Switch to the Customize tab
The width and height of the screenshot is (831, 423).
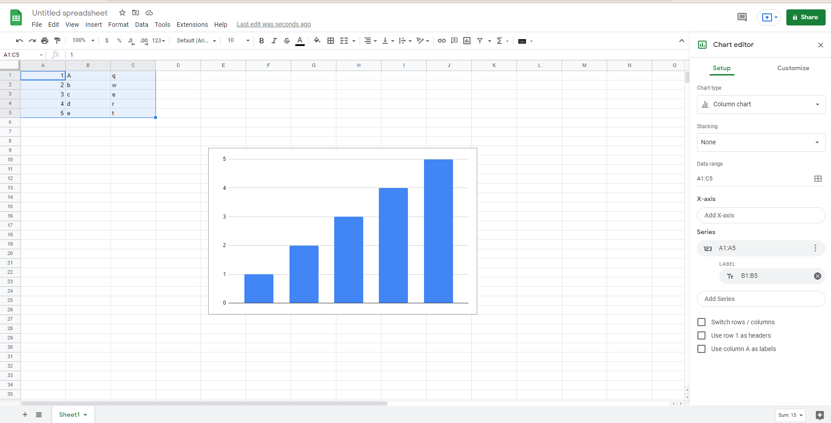[x=793, y=68]
